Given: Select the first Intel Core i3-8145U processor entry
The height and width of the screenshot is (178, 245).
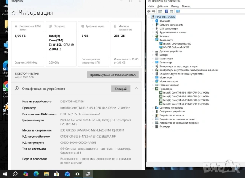Looking at the screenshot, I should pos(186,92).
